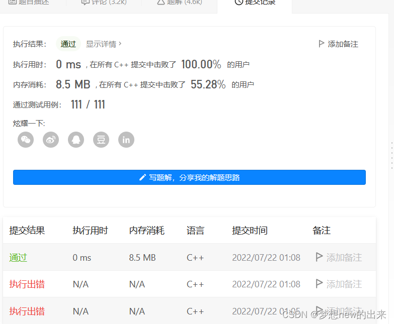Open the 执行出错 submission at 01:05

coord(27,311)
